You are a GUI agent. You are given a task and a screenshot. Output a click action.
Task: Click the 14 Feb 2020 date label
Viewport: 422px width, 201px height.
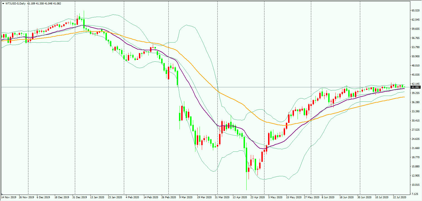150,197
